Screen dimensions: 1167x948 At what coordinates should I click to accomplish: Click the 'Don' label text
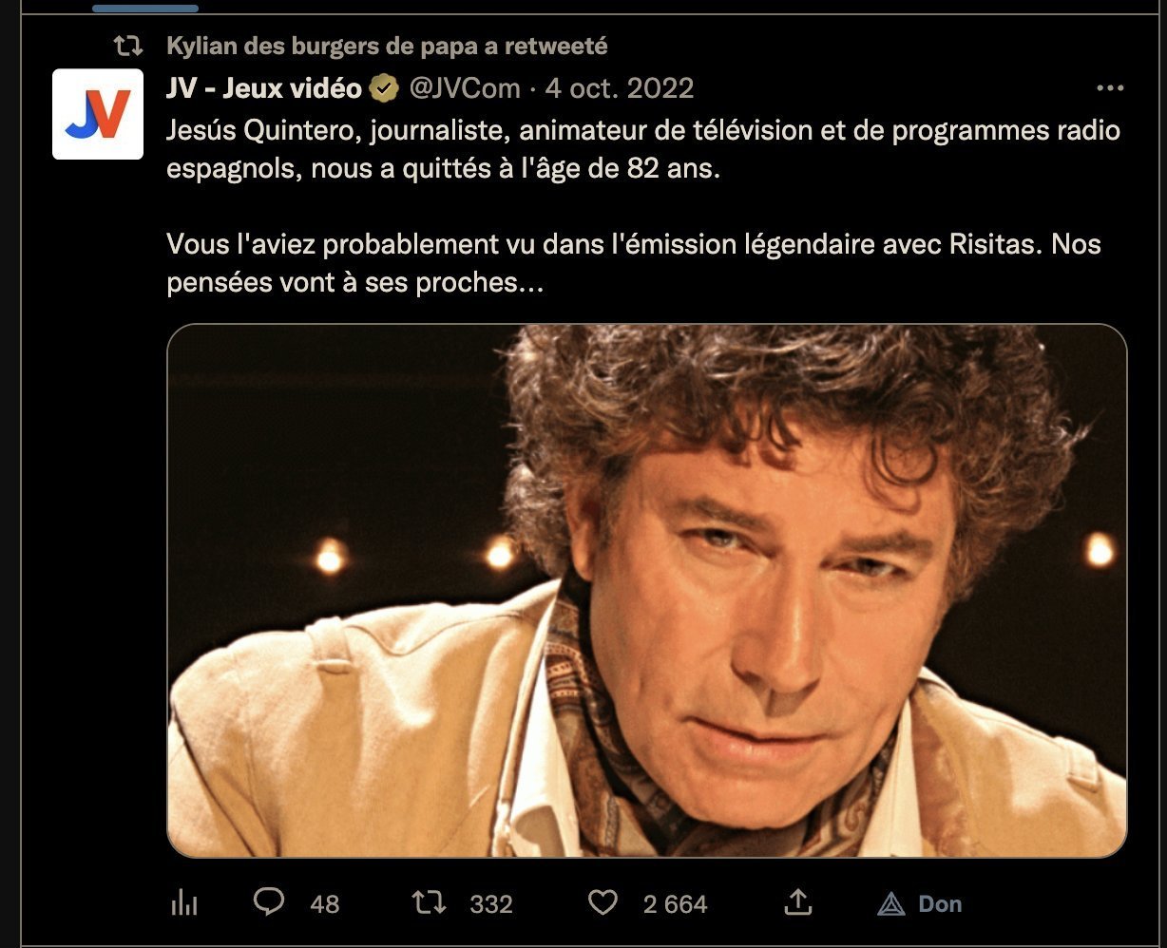click(x=940, y=903)
